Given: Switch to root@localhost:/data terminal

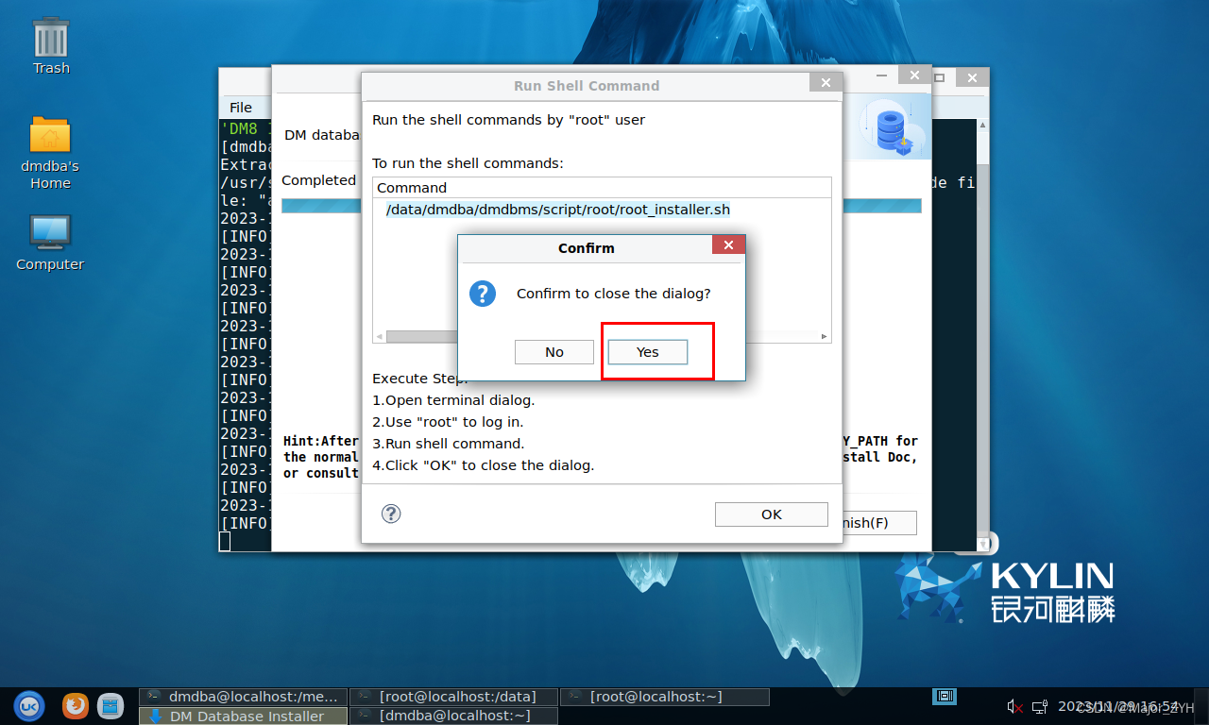Looking at the screenshot, I should pos(453,697).
